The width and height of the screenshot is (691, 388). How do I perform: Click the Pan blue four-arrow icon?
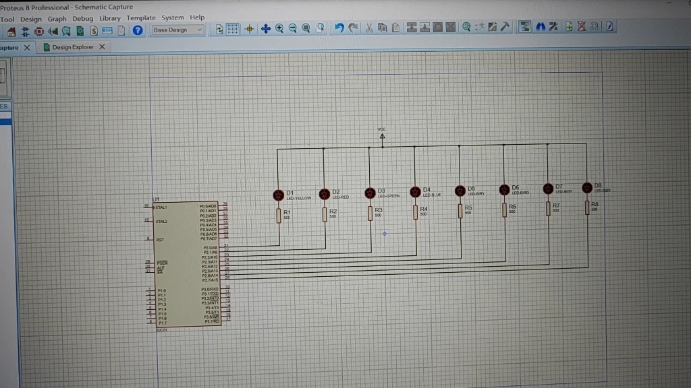tap(265, 29)
